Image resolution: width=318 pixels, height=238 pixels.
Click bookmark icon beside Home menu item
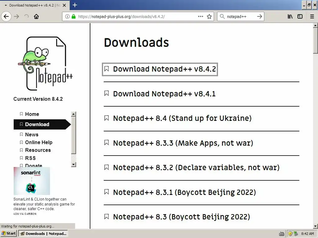click(21, 114)
